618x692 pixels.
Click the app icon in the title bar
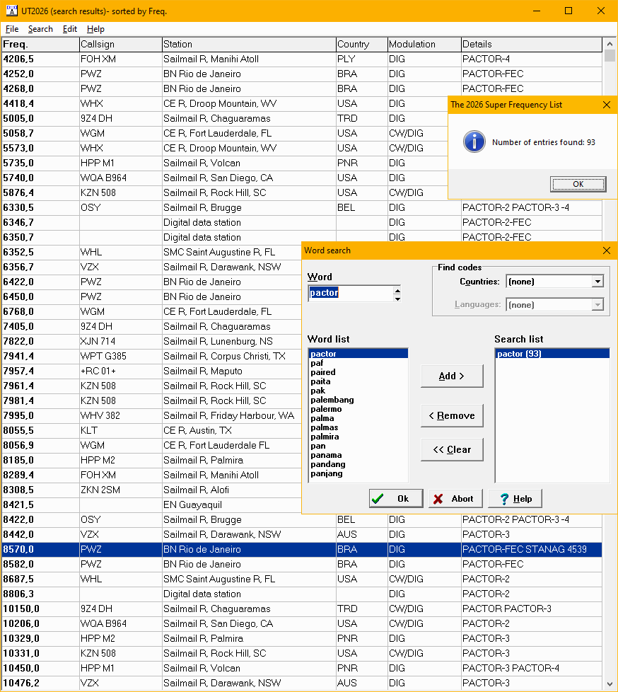pyautogui.click(x=11, y=11)
